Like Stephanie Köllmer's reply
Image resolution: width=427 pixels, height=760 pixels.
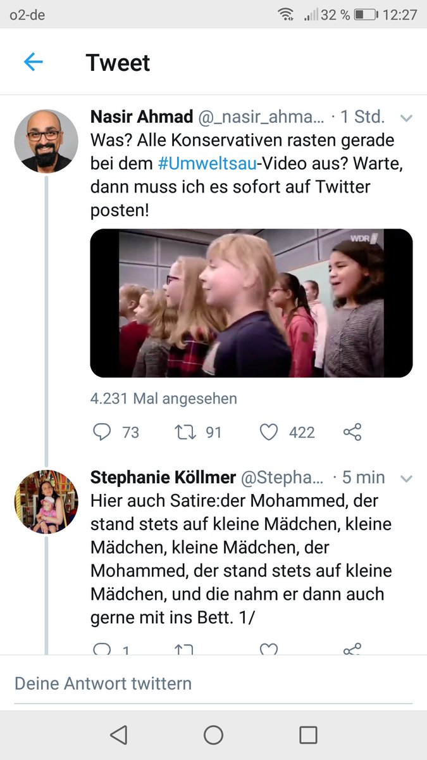pyautogui.click(x=269, y=649)
